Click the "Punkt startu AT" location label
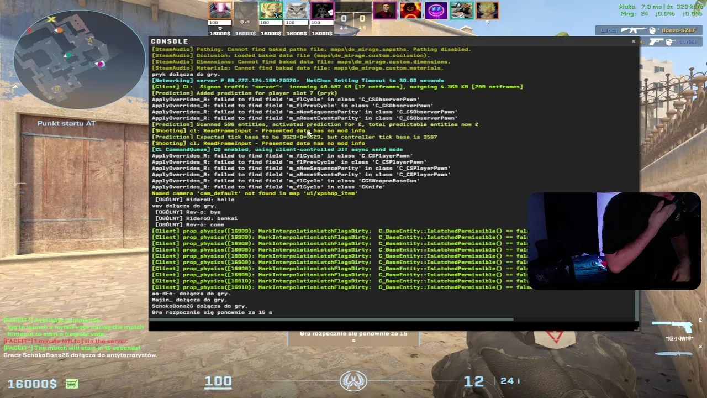Image resolution: width=707 pixels, height=398 pixels. point(66,123)
